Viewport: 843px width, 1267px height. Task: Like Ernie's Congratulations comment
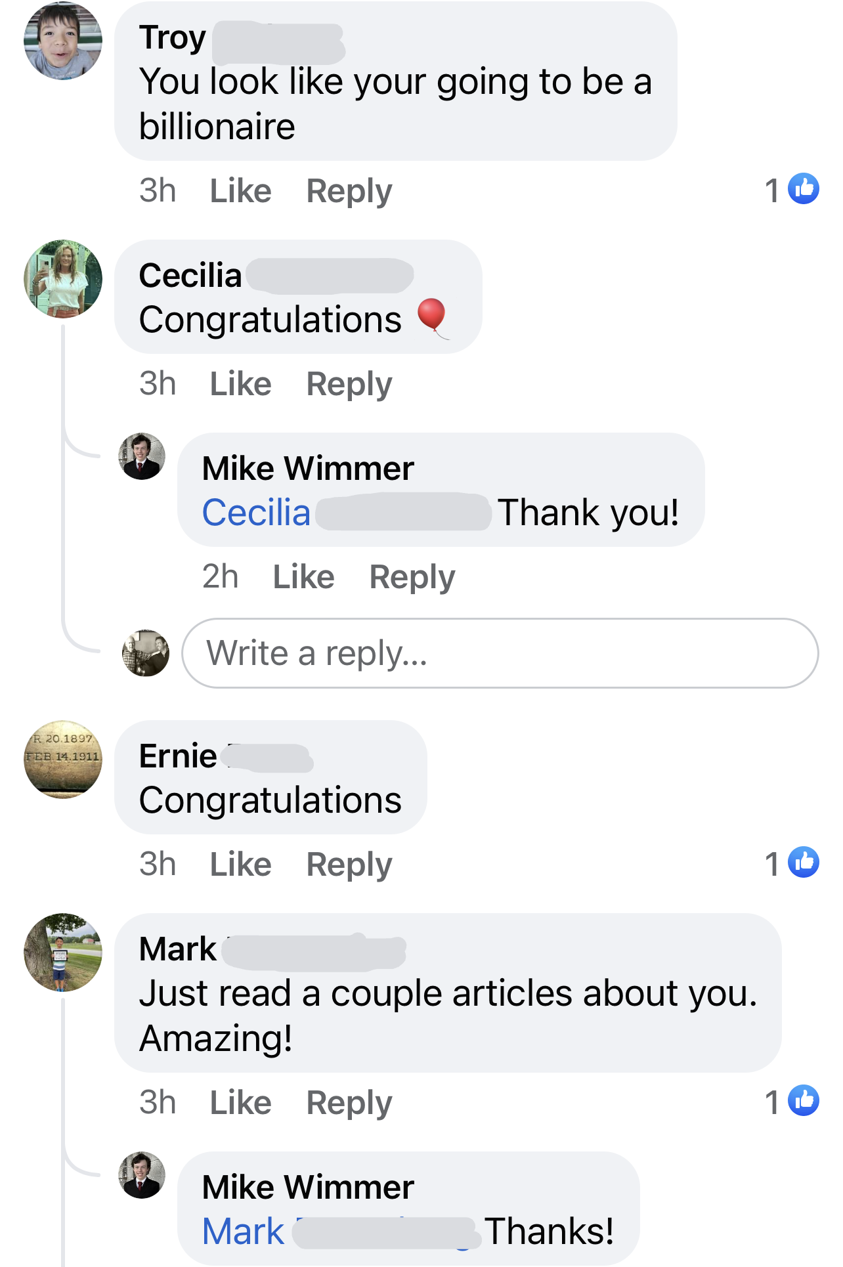click(240, 865)
